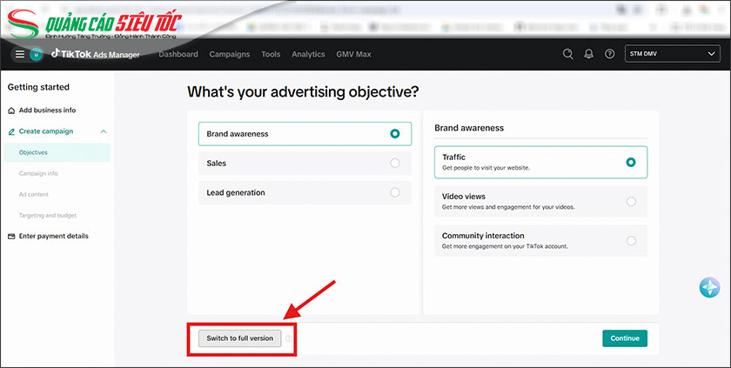Viewport: 731px width, 368px height.
Task: Click the info icon beside Switch to full version
Action: pyautogui.click(x=289, y=338)
